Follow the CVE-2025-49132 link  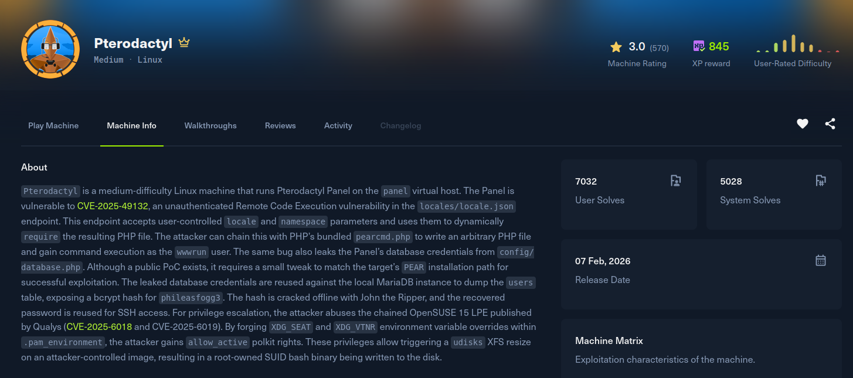click(113, 206)
